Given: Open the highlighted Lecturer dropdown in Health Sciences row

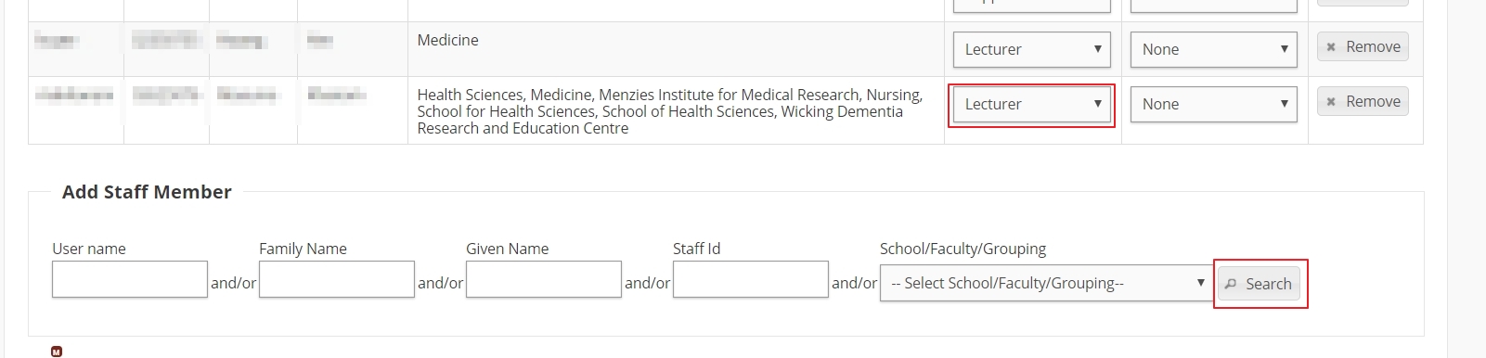Looking at the screenshot, I should pyautogui.click(x=1031, y=104).
